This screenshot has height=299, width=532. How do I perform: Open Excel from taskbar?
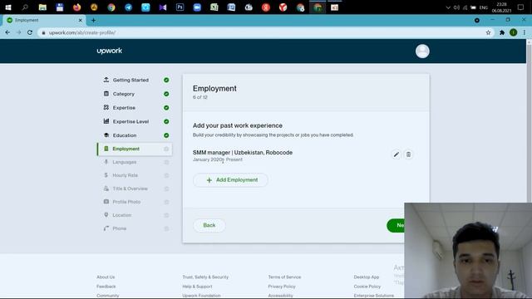(x=214, y=7)
